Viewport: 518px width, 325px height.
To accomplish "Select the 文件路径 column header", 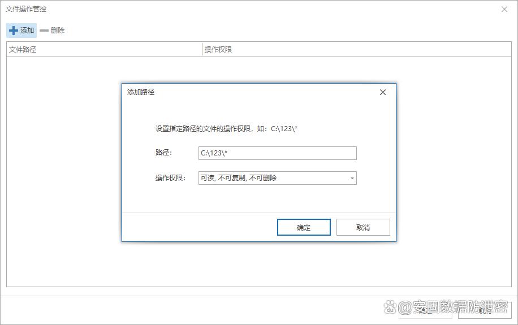I will coord(104,50).
